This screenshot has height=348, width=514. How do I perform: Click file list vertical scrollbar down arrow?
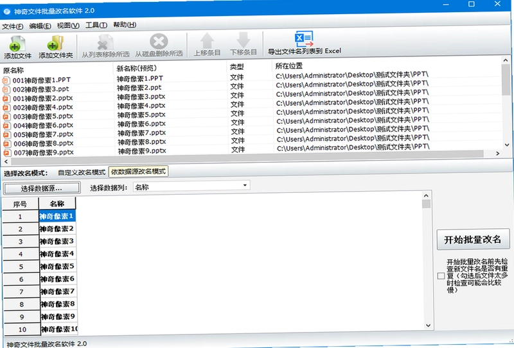506,145
